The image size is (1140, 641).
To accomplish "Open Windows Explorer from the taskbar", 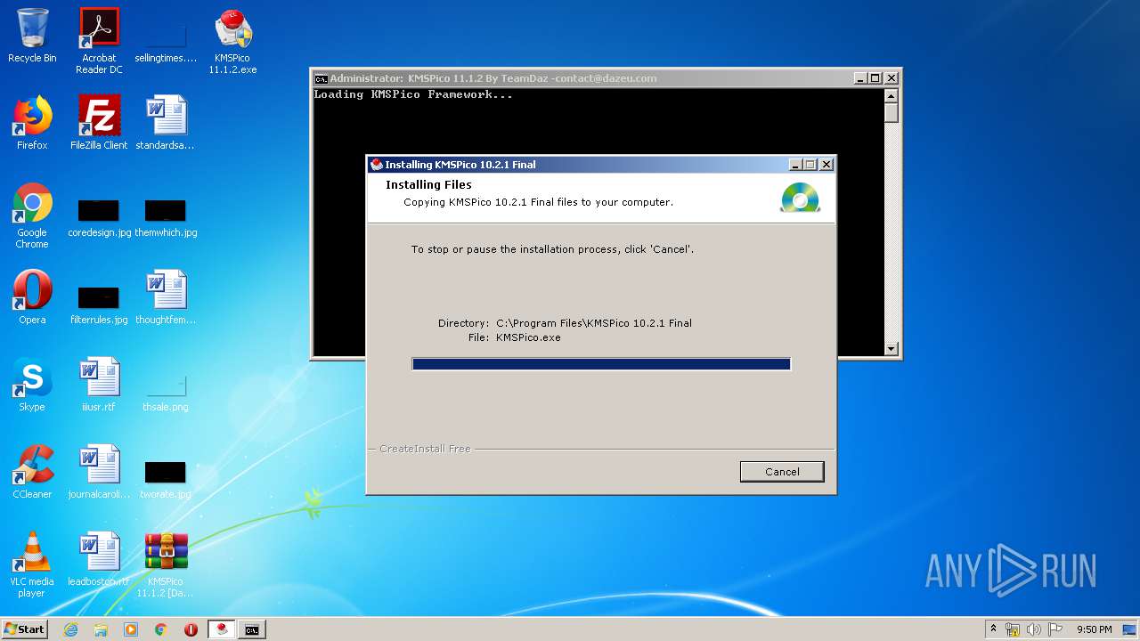I will pyautogui.click(x=101, y=629).
